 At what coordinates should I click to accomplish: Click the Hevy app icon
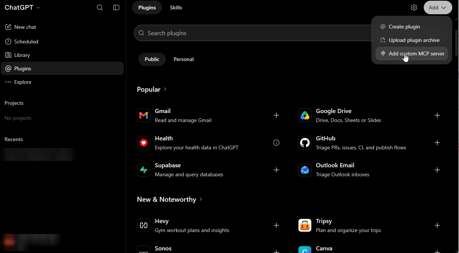(144, 225)
